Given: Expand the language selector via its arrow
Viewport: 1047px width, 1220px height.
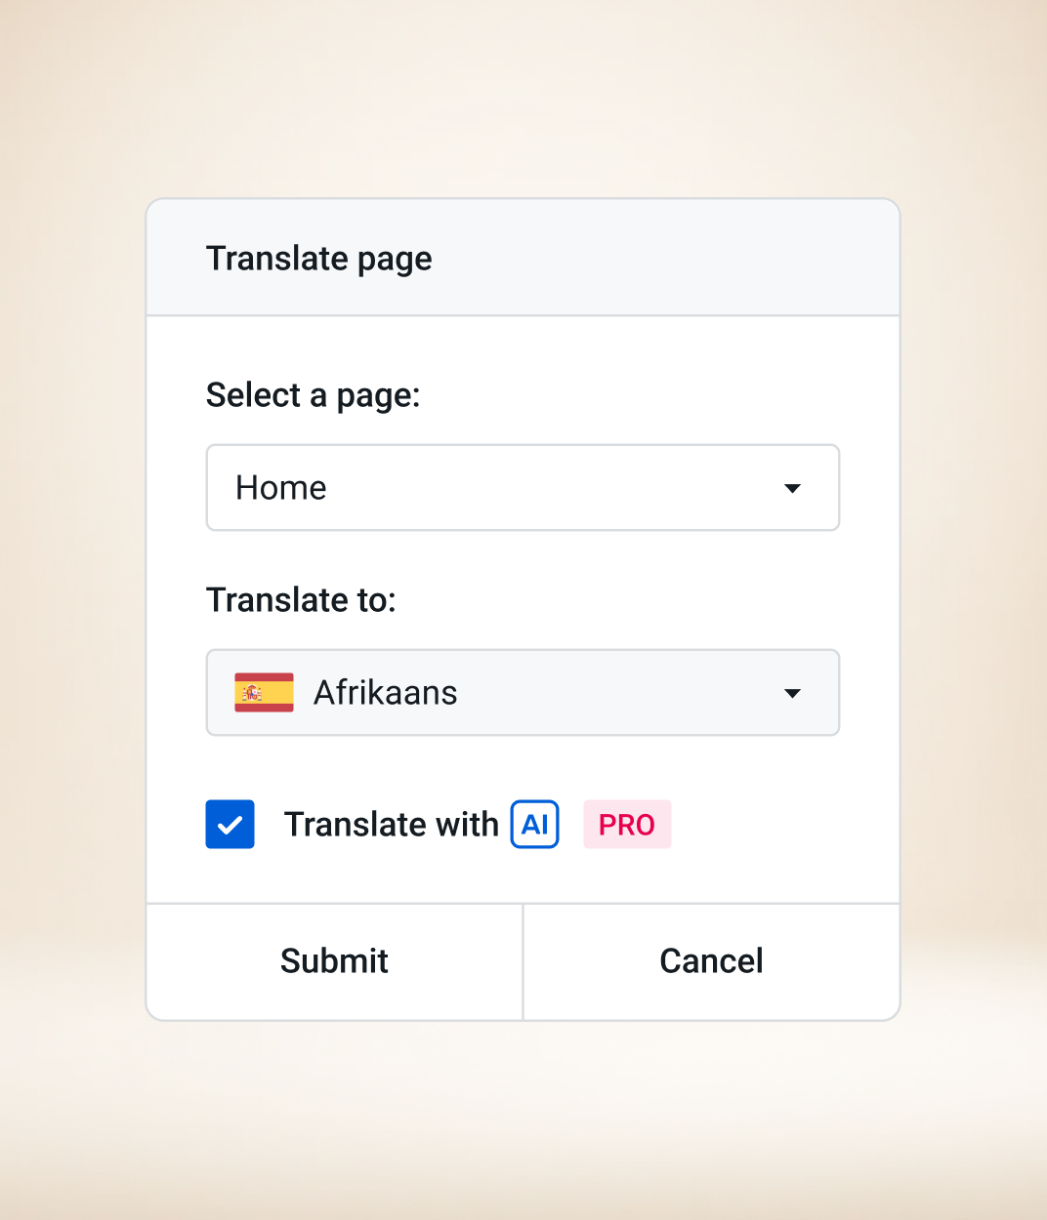Looking at the screenshot, I should point(792,693).
